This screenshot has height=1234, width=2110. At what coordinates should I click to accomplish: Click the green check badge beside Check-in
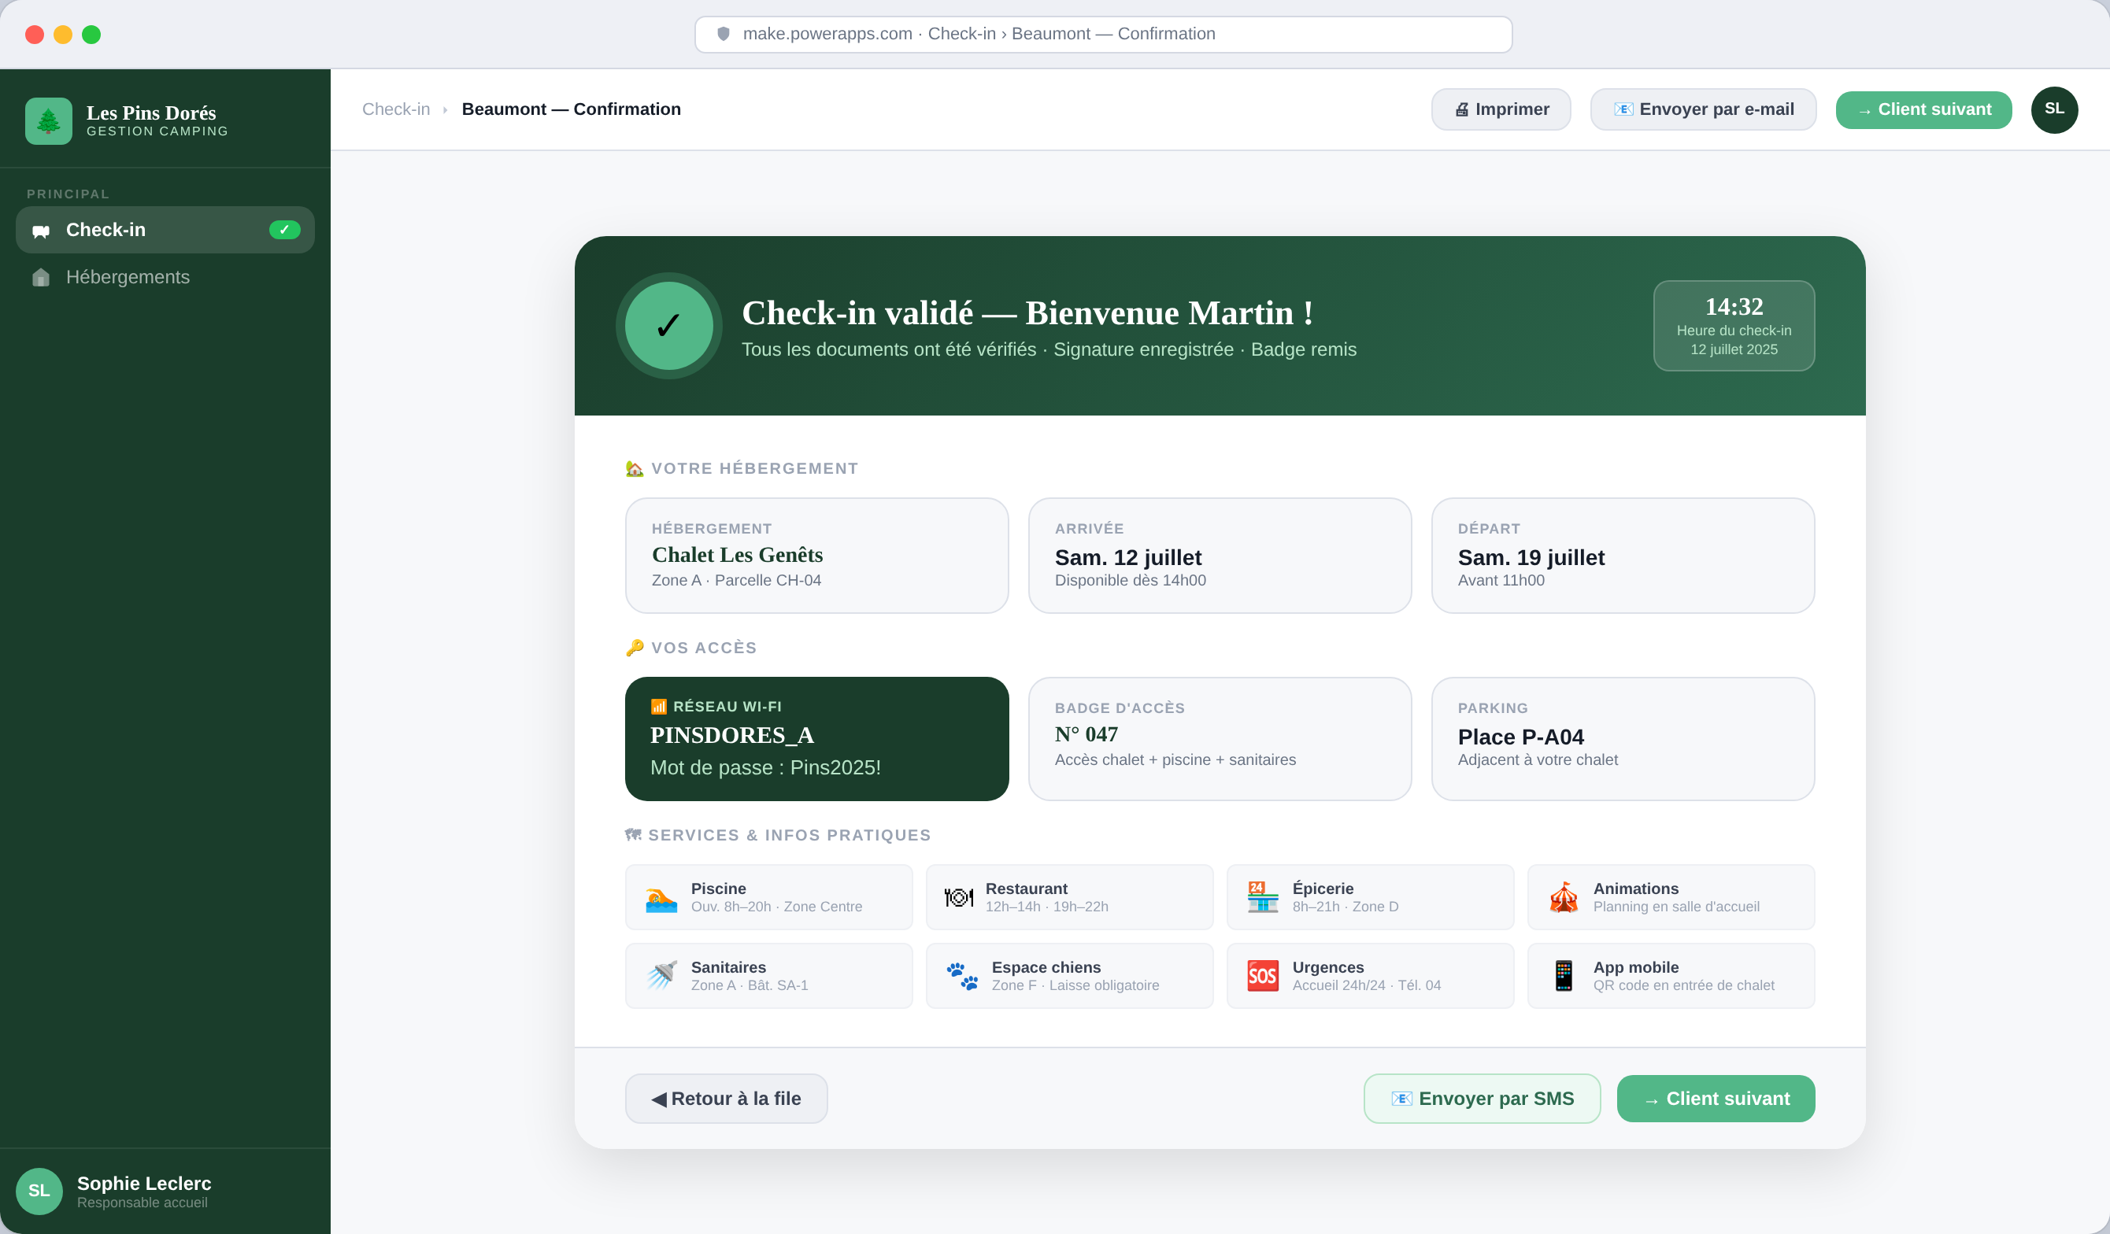(285, 231)
